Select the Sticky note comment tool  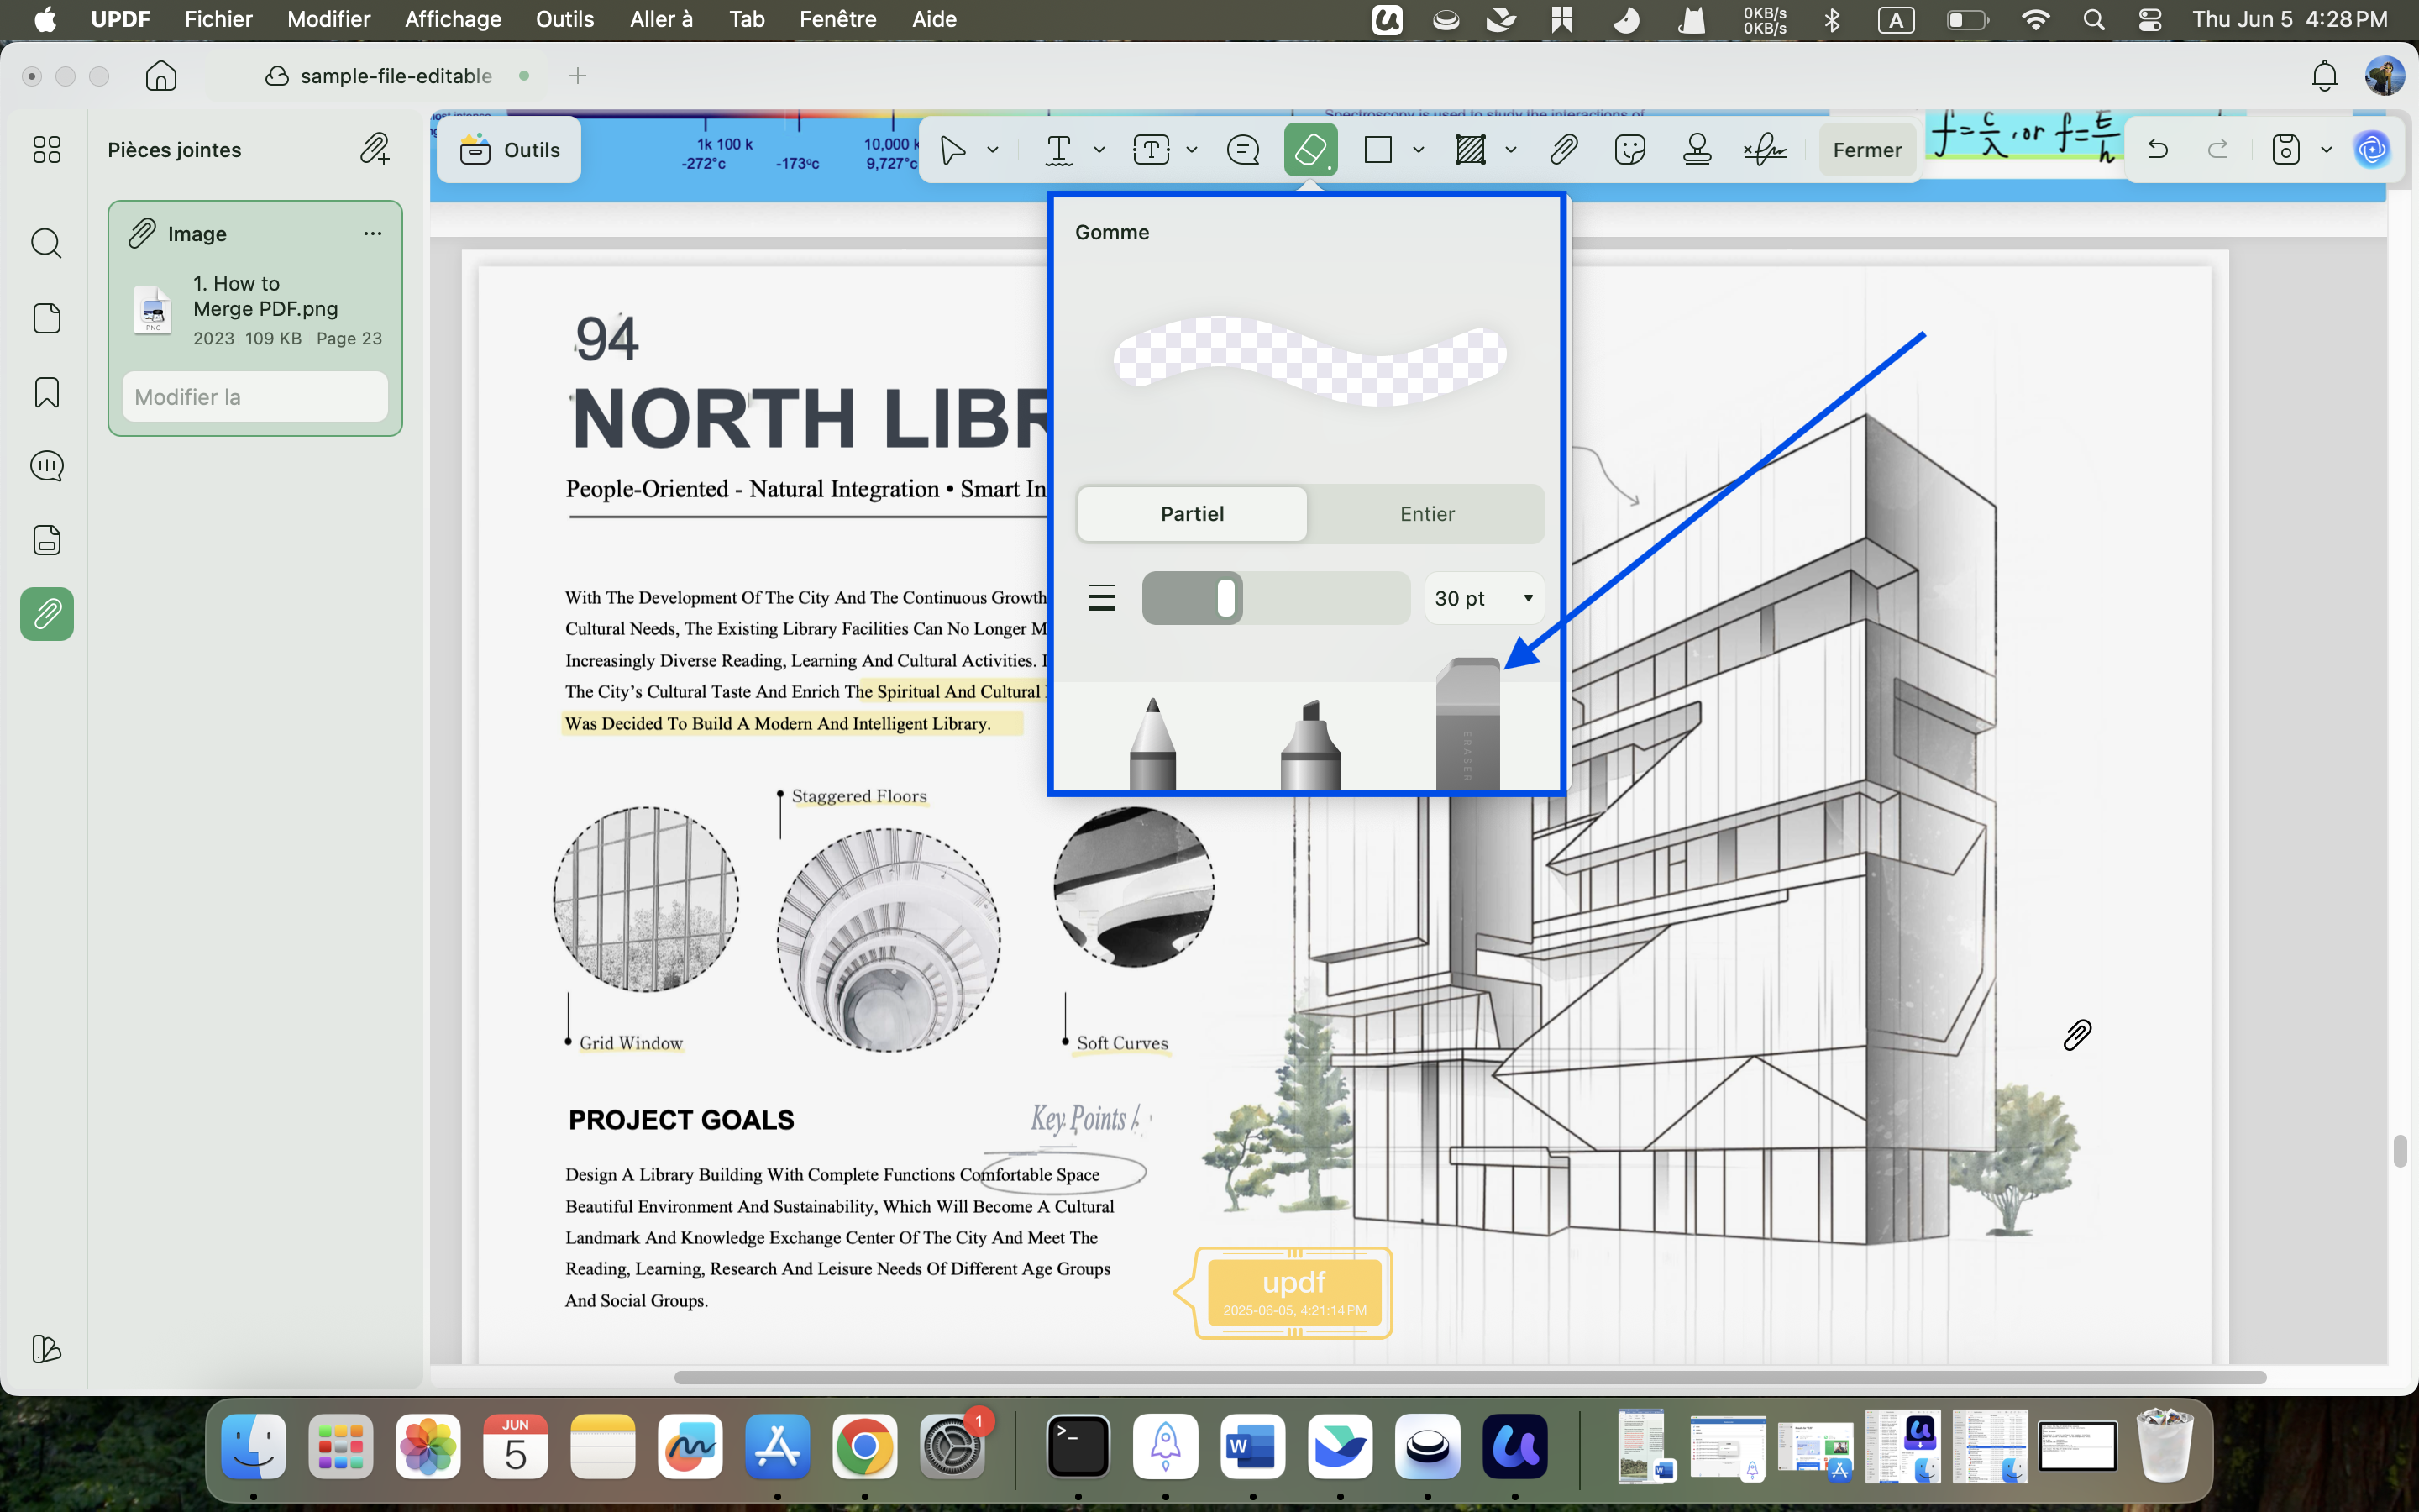(1242, 150)
